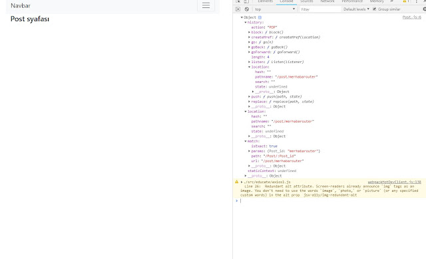Collapse location inside history
Screen dimensions: 426x259
pyautogui.click(x=249, y=67)
